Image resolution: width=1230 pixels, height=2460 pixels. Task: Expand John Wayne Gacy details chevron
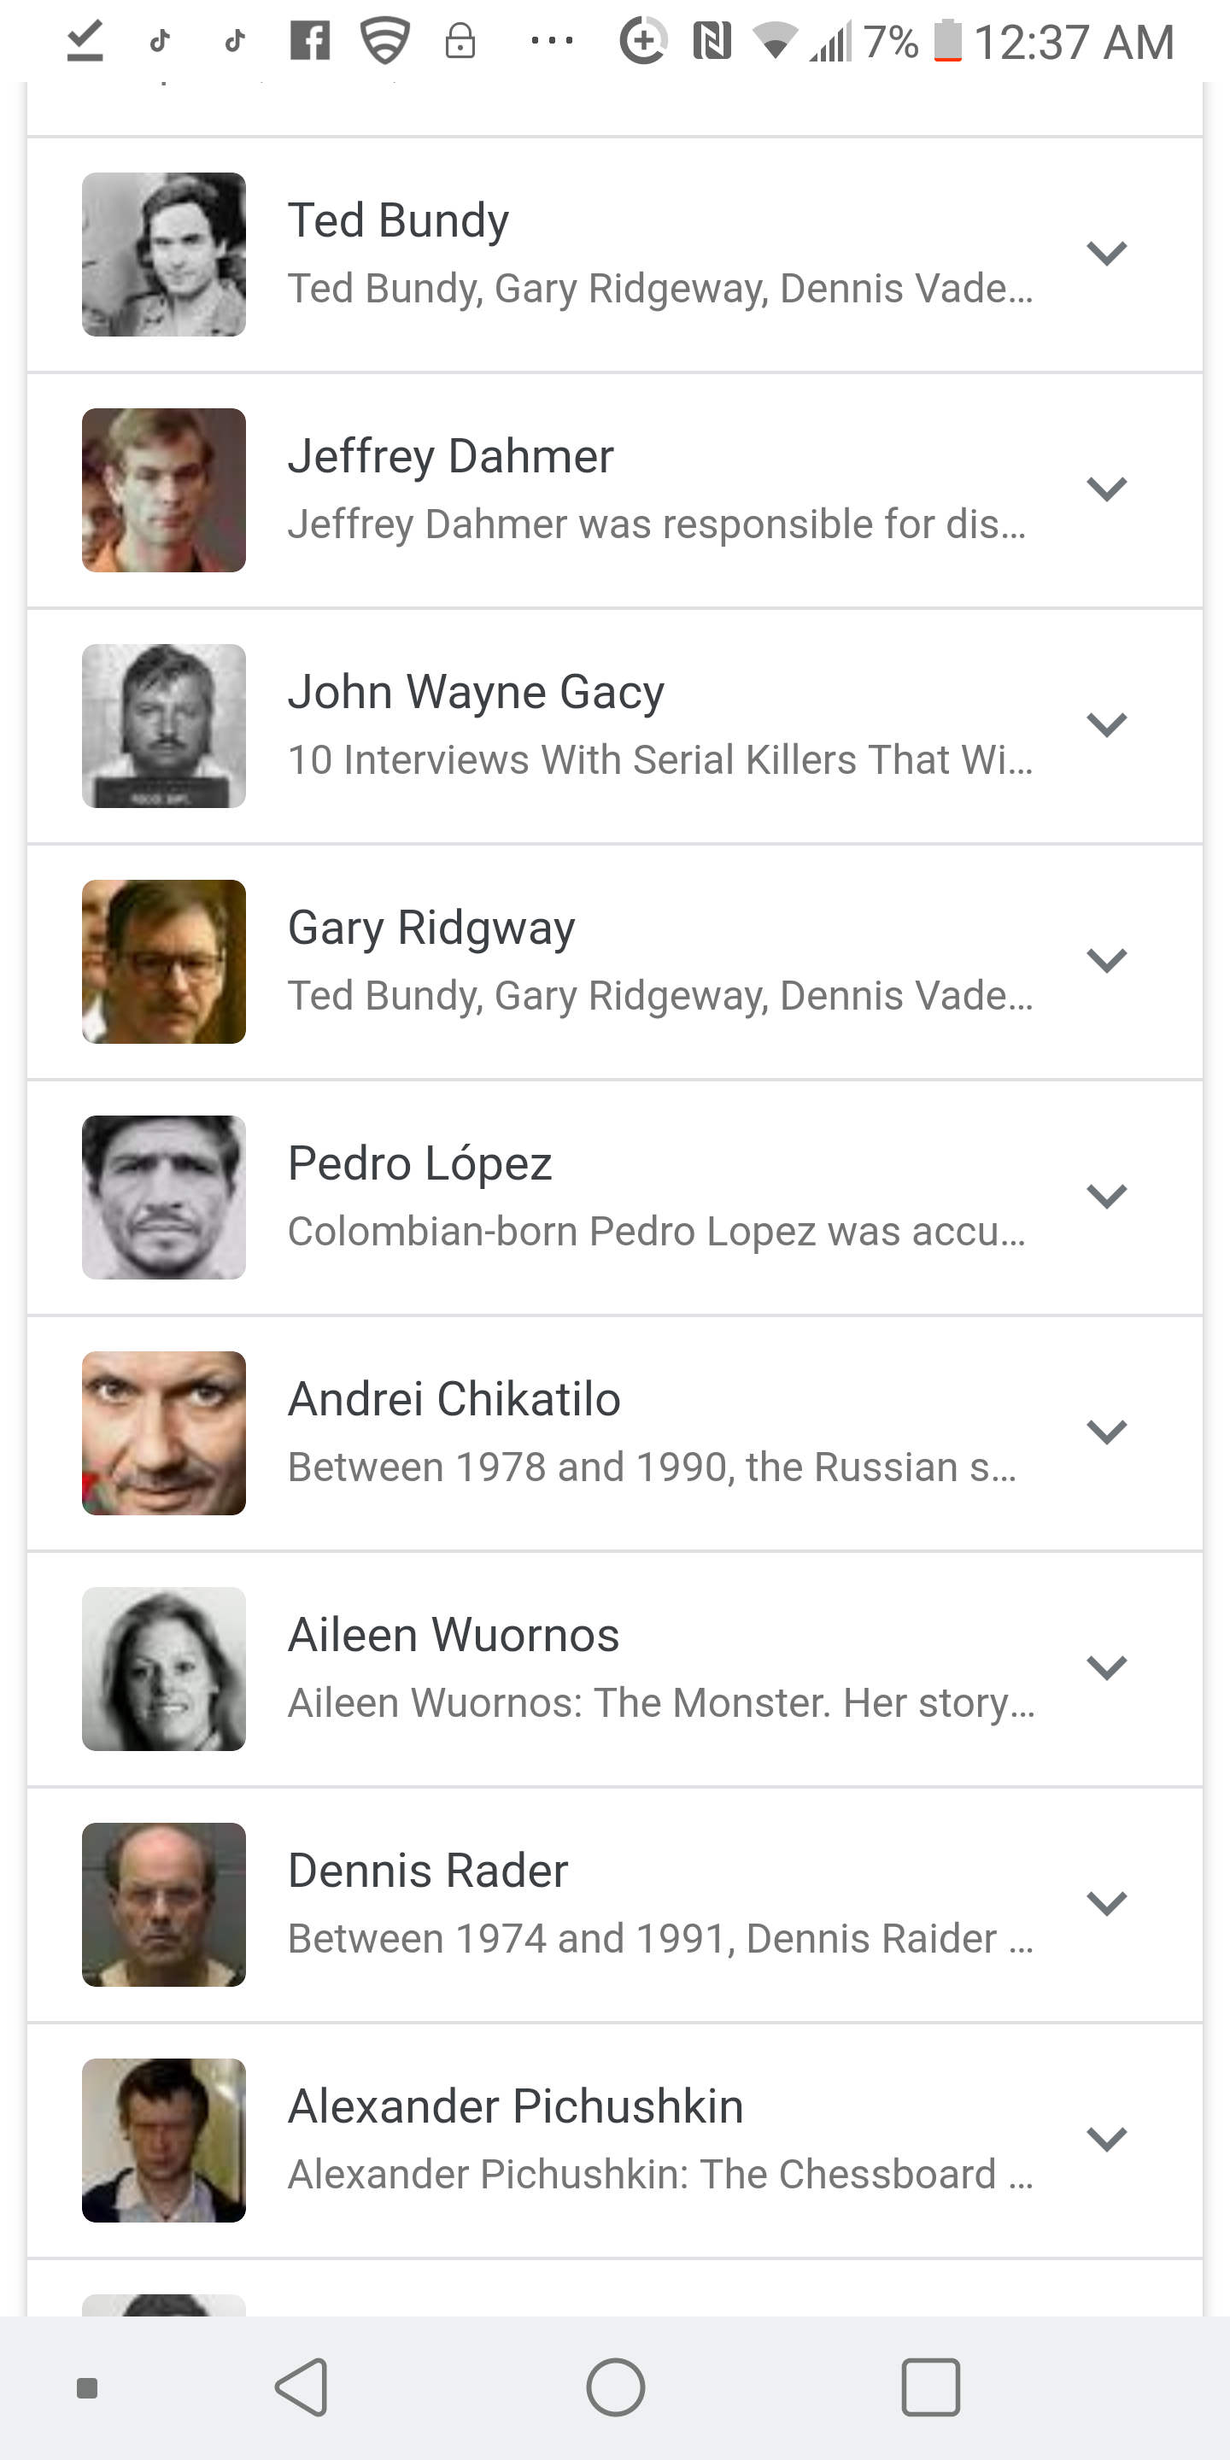1107,725
